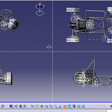The image size is (112, 112).
Task: Select the Normal View tool
Action: (x=60, y=106)
